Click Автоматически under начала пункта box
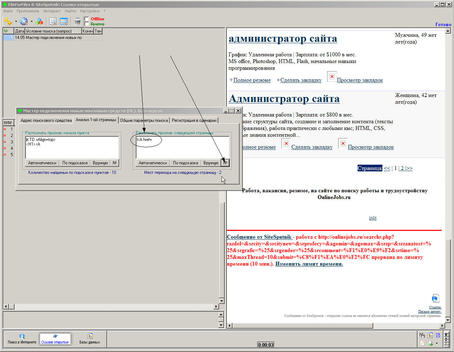This screenshot has width=454, height=352. (x=42, y=163)
